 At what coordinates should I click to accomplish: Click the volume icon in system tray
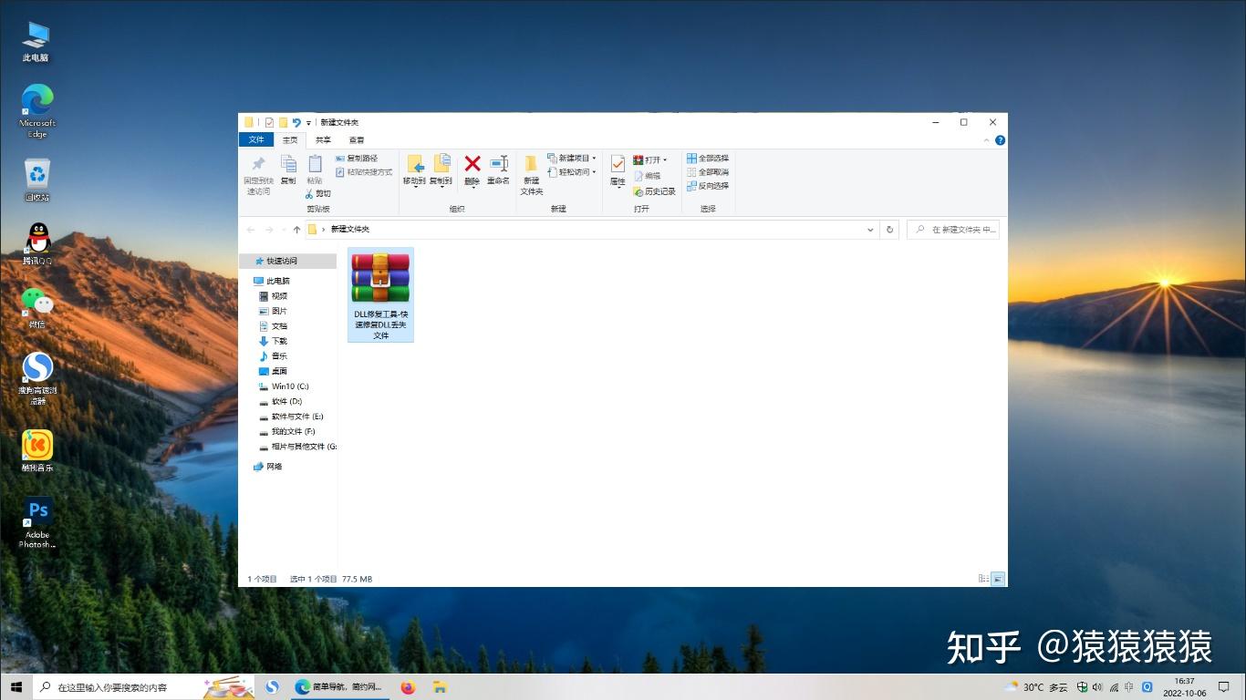[x=1096, y=686]
